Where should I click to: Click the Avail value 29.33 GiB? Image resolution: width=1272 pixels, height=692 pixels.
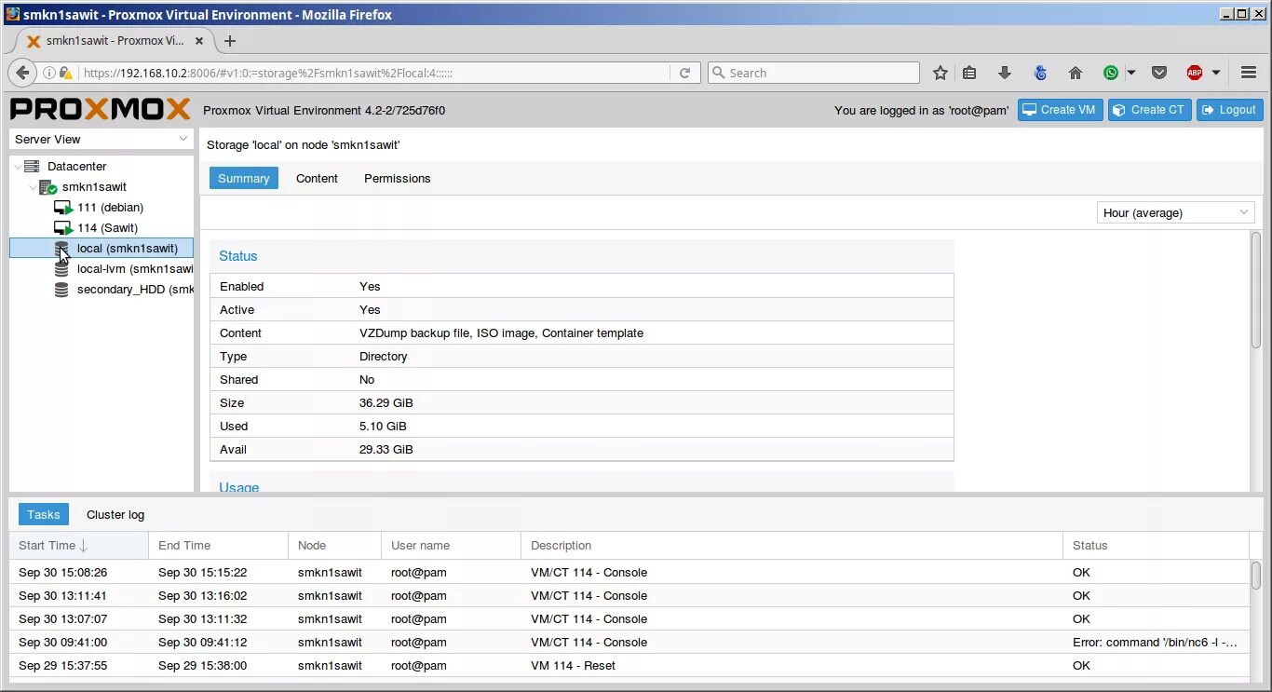coord(386,450)
